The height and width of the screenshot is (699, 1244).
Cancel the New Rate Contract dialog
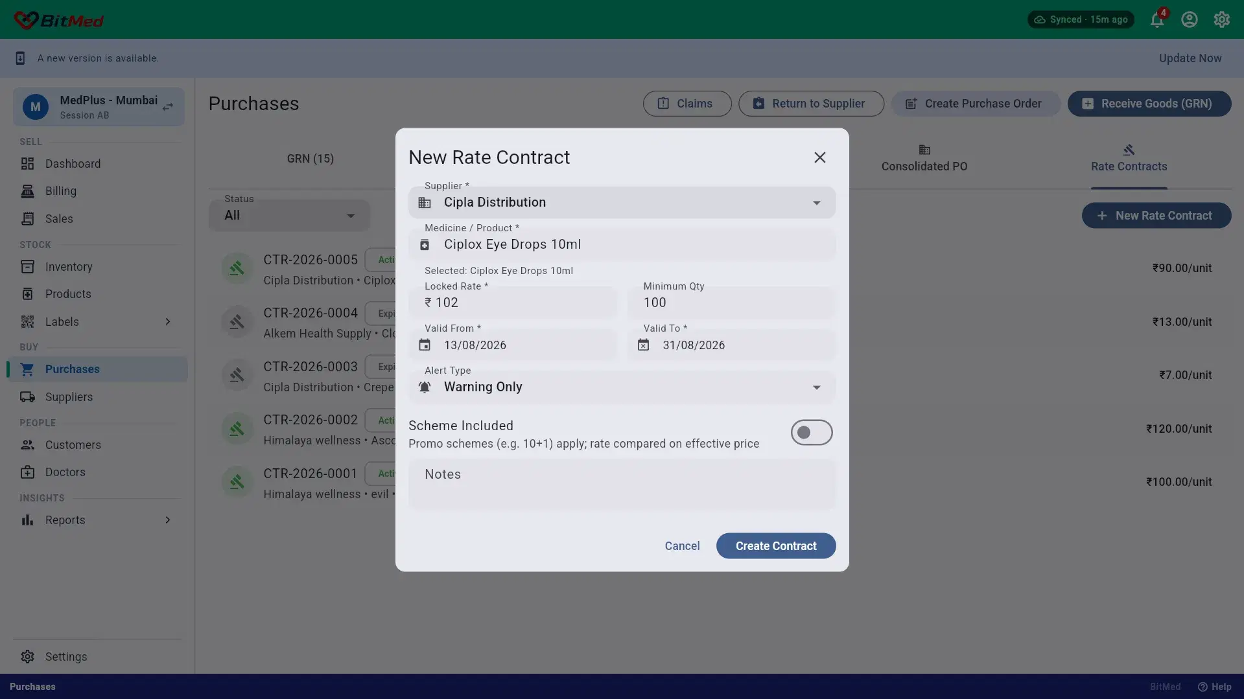(x=682, y=546)
